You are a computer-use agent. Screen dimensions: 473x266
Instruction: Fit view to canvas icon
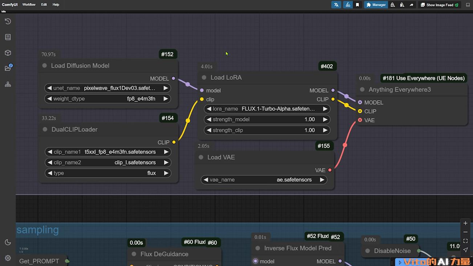[465, 241]
